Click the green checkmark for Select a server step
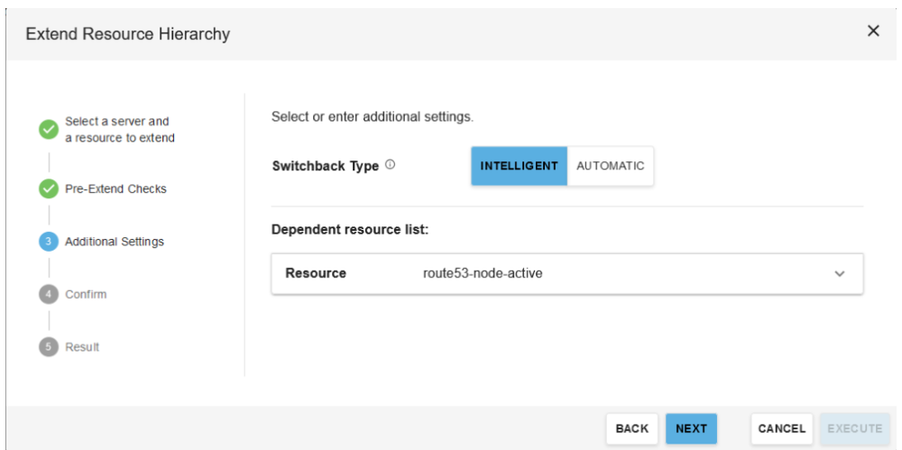The width and height of the screenshot is (902, 450). click(x=48, y=130)
